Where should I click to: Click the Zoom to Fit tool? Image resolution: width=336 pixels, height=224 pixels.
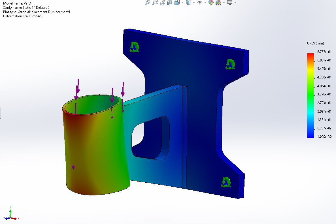[x=147, y=3]
